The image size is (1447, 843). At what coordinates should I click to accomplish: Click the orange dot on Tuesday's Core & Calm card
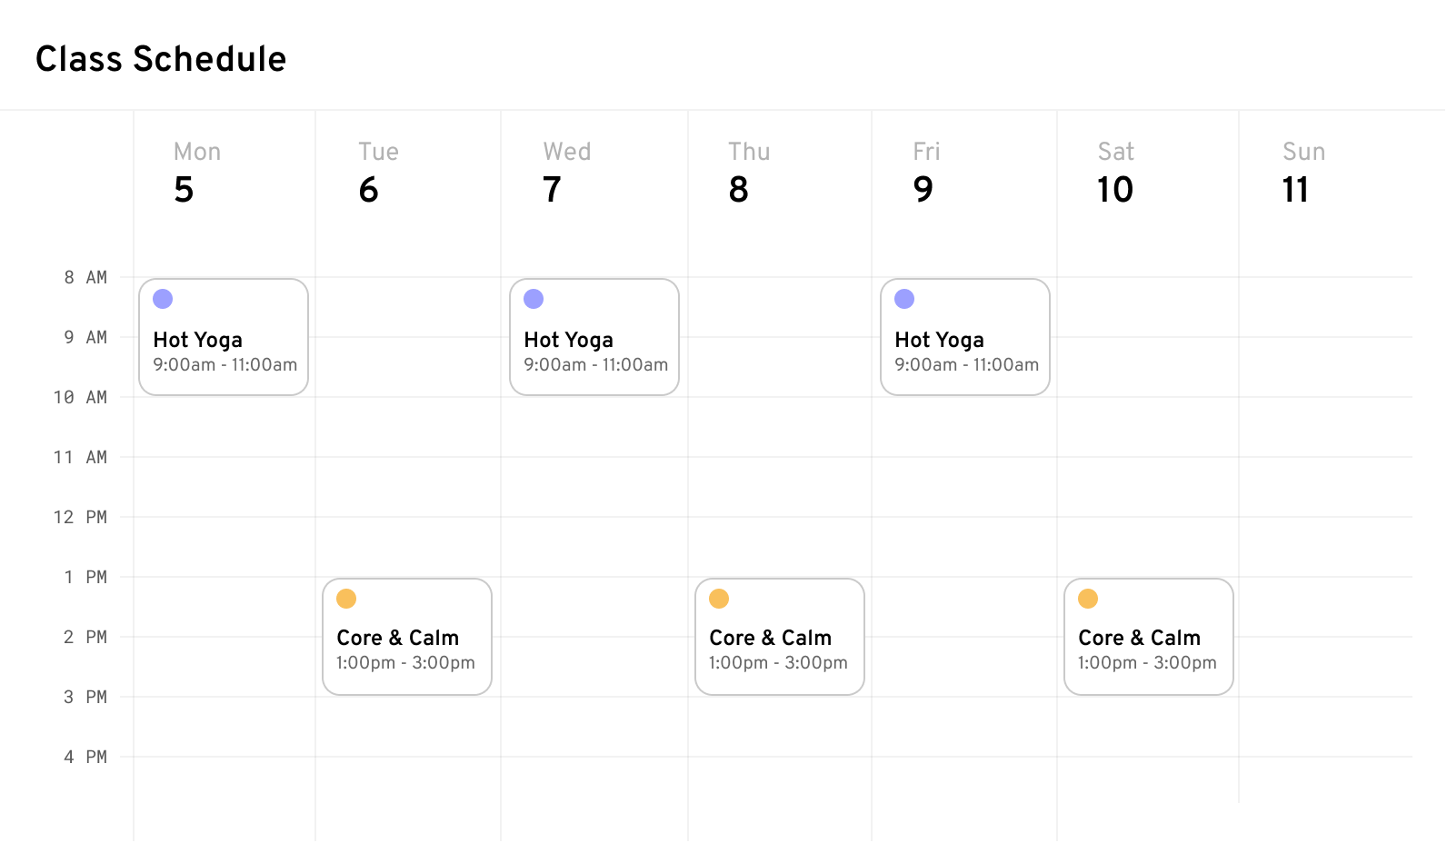point(346,598)
